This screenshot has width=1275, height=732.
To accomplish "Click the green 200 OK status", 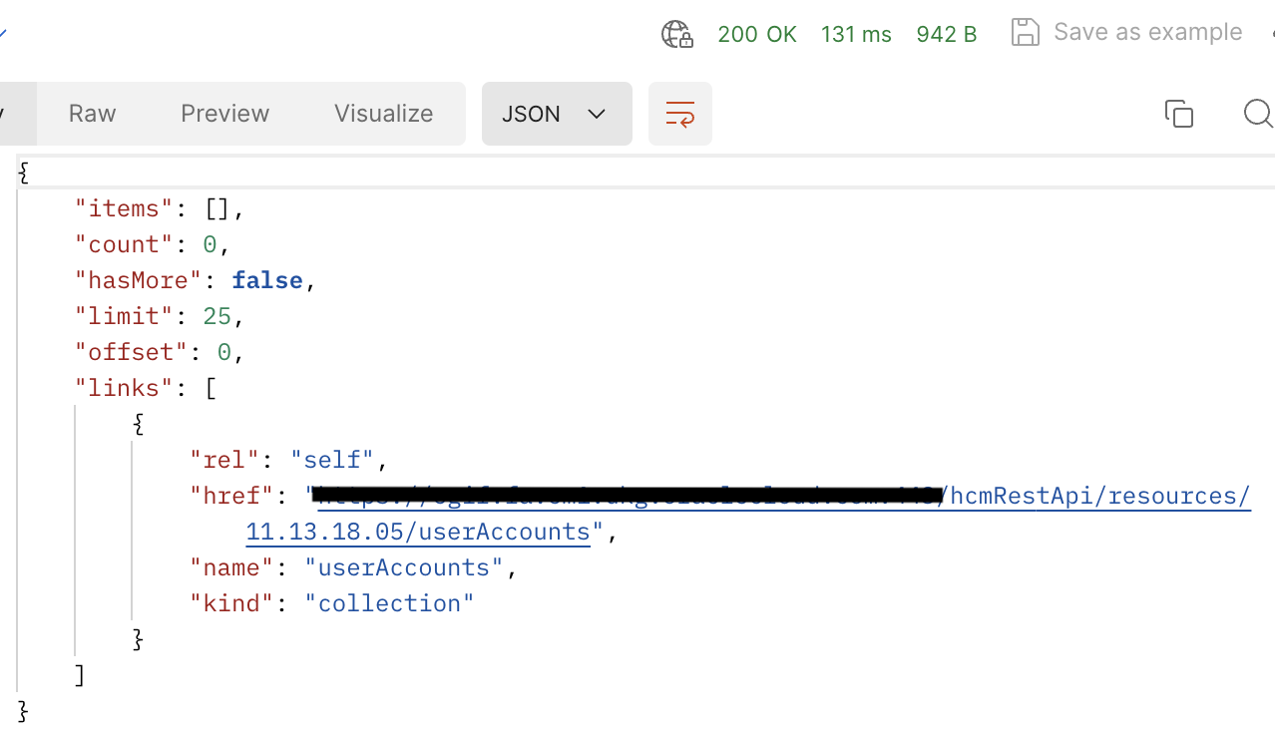I will click(757, 33).
